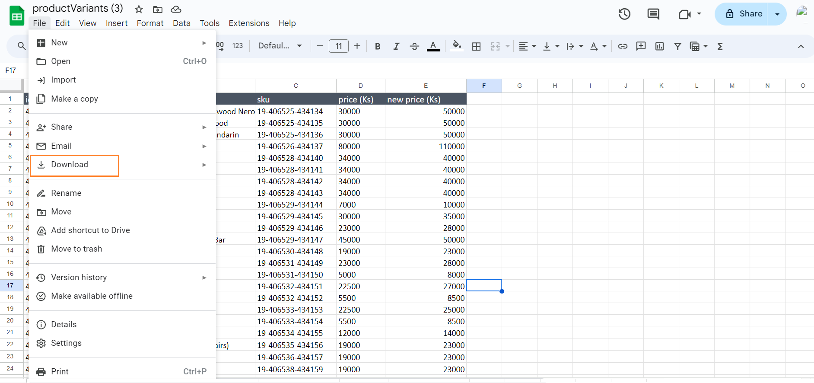814x383 pixels.
Task: Open Settings from the File menu
Action: (122, 343)
